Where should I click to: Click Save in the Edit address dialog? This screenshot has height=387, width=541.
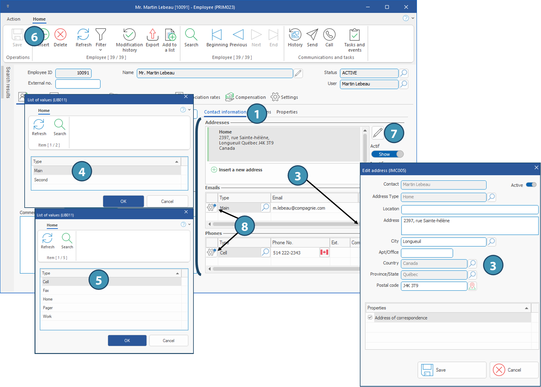coord(451,370)
